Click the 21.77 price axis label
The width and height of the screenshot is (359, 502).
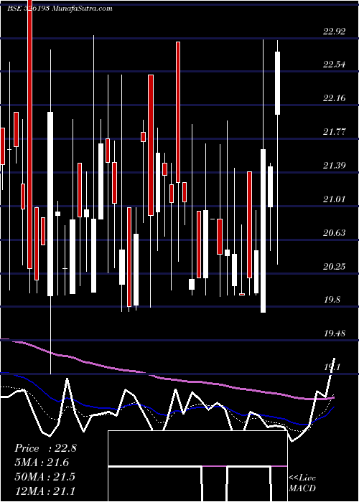click(335, 132)
